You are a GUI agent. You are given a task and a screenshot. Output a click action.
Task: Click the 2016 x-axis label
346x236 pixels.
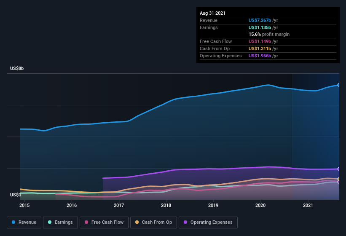point(72,205)
